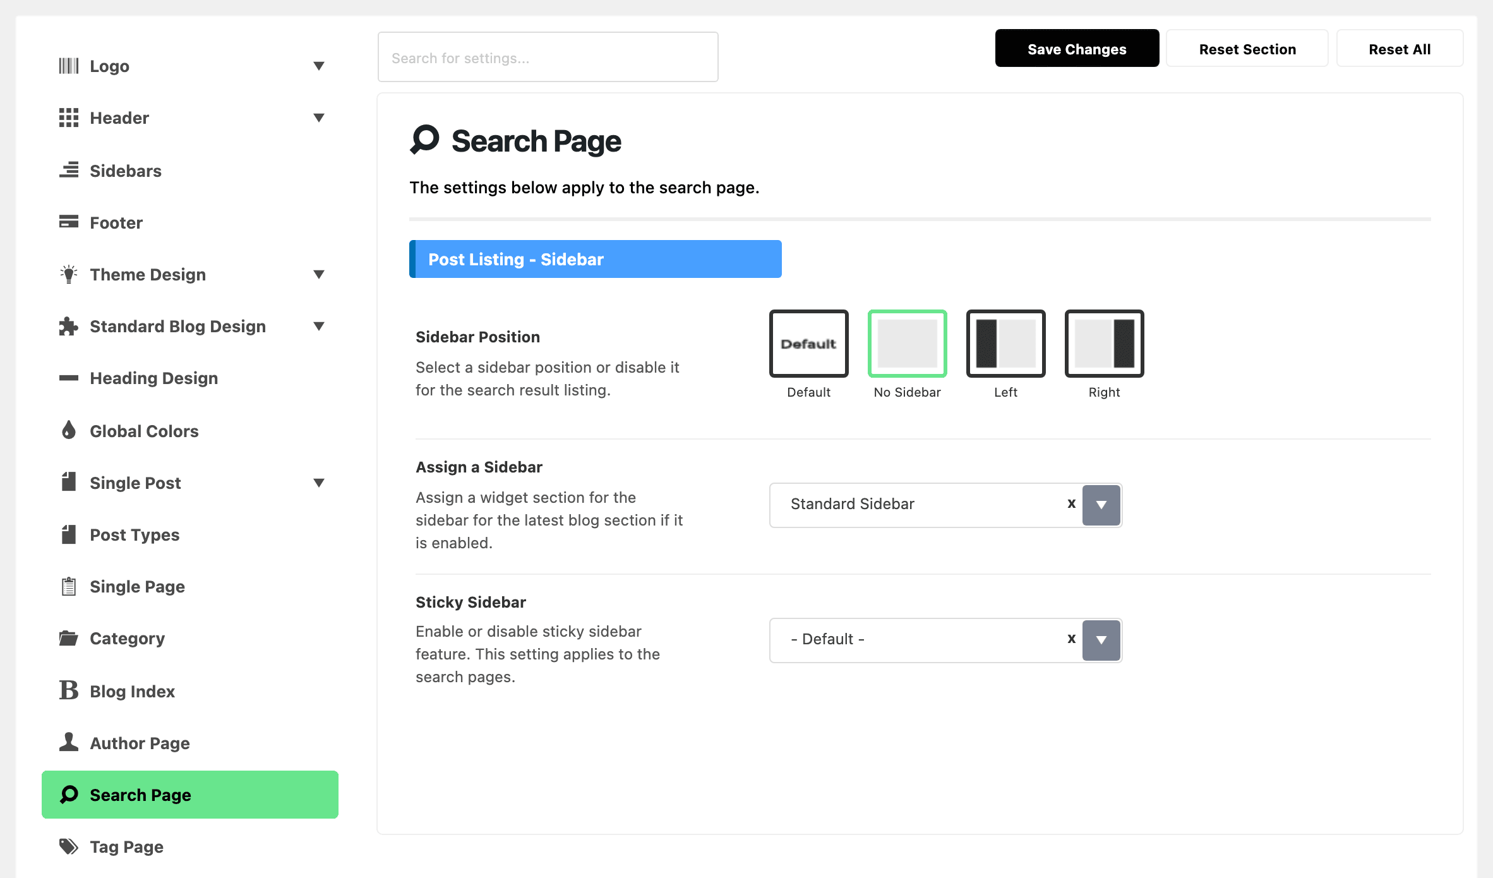Viewport: 1493px width, 878px height.
Task: Select Right sidebar position option
Action: (x=1104, y=344)
